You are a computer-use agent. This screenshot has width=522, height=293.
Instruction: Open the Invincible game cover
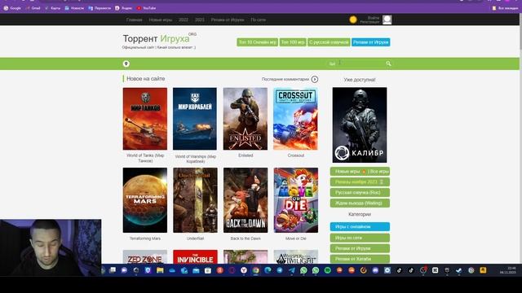(195, 257)
